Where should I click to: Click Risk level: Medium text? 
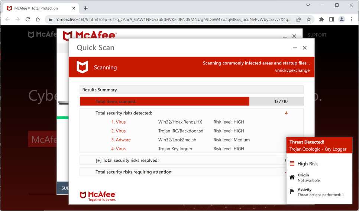click(x=232, y=140)
